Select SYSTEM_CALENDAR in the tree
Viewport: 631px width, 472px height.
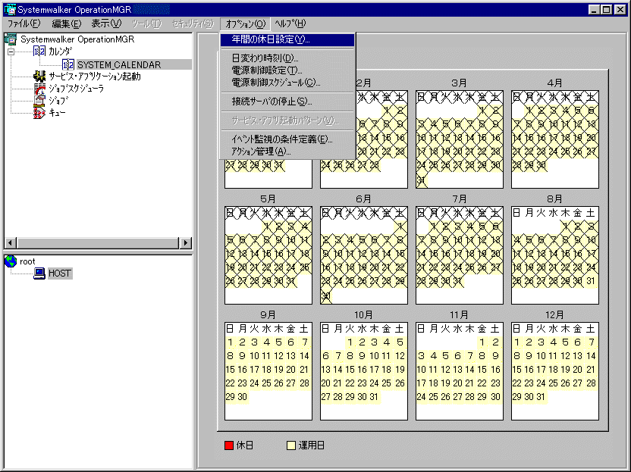(119, 64)
